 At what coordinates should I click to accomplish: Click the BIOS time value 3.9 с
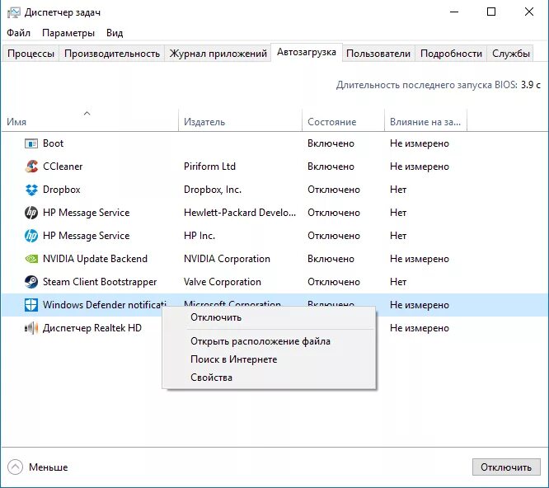pos(531,85)
